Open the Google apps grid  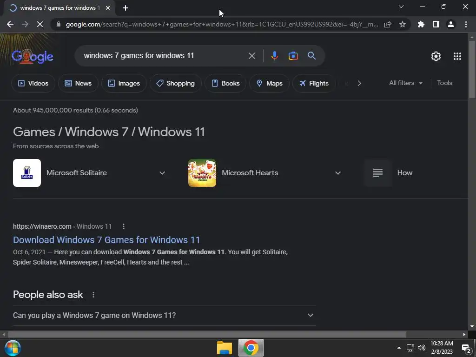click(x=457, y=56)
